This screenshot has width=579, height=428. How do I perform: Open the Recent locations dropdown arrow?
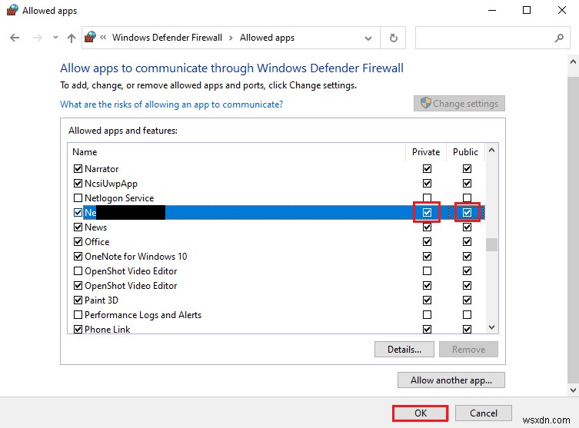click(55, 38)
